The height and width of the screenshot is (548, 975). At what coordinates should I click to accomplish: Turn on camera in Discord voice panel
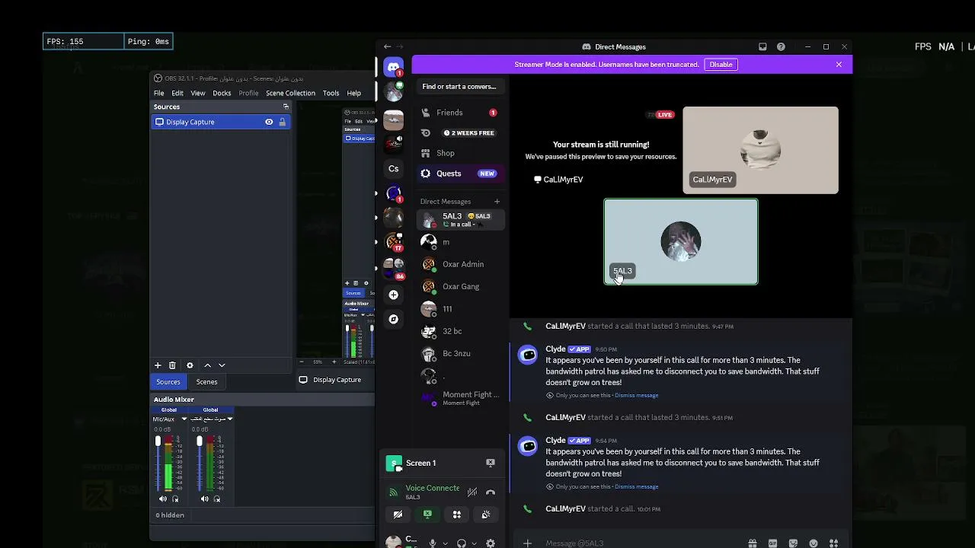398,515
